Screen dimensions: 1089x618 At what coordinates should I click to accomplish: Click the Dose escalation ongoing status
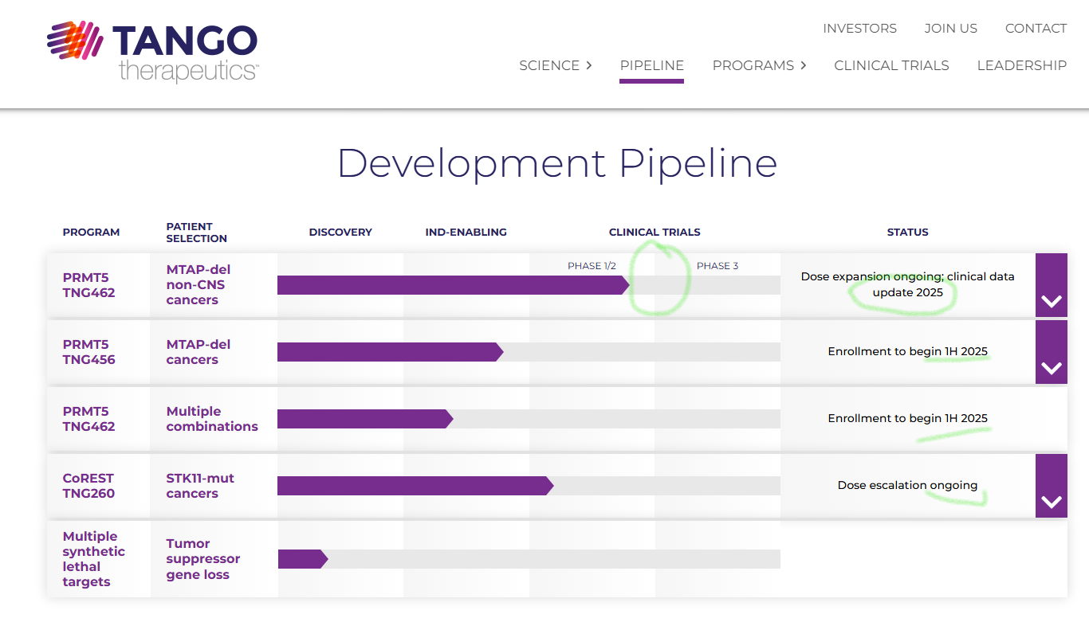(907, 485)
